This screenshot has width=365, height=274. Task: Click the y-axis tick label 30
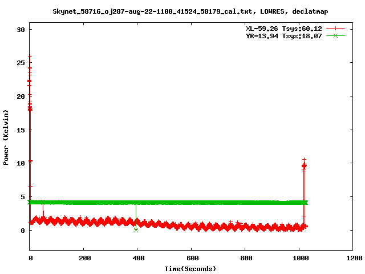point(21,30)
